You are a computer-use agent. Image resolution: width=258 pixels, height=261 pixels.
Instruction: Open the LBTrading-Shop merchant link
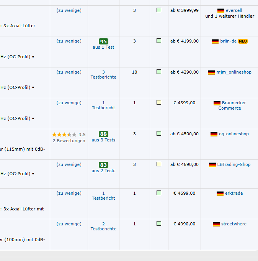coord(234,164)
